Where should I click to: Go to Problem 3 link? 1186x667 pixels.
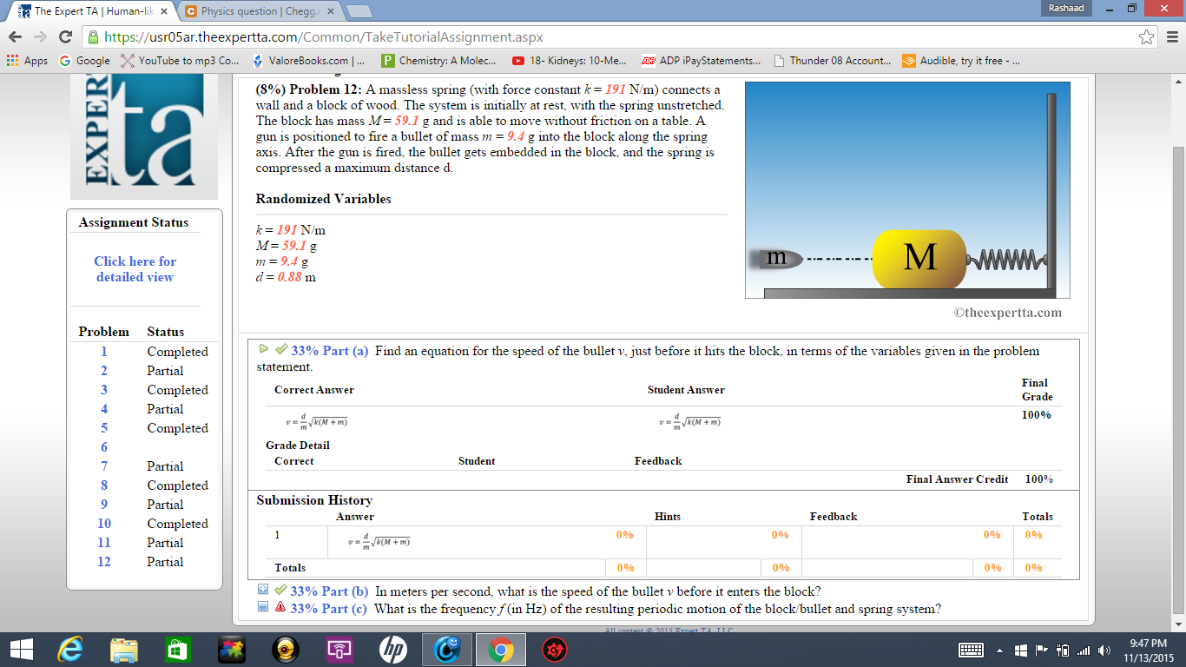(104, 390)
